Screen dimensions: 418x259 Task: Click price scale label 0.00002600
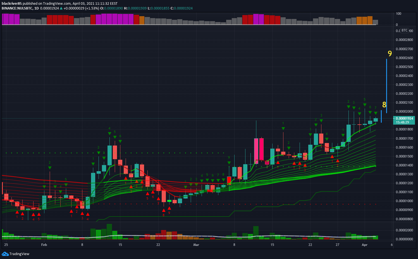tap(404, 58)
